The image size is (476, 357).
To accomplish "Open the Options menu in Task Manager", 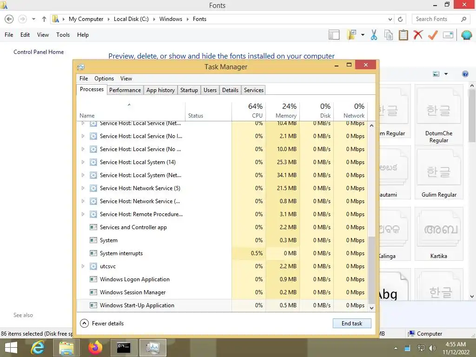I will pos(104,79).
